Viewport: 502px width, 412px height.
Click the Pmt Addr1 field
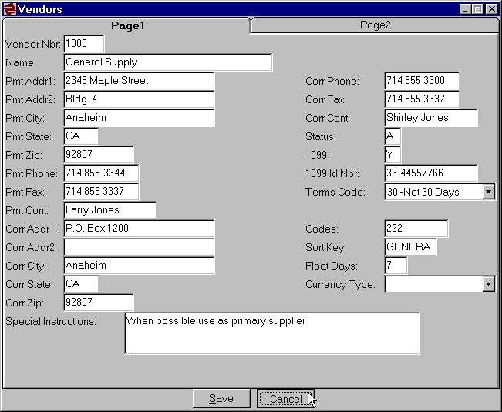click(139, 81)
